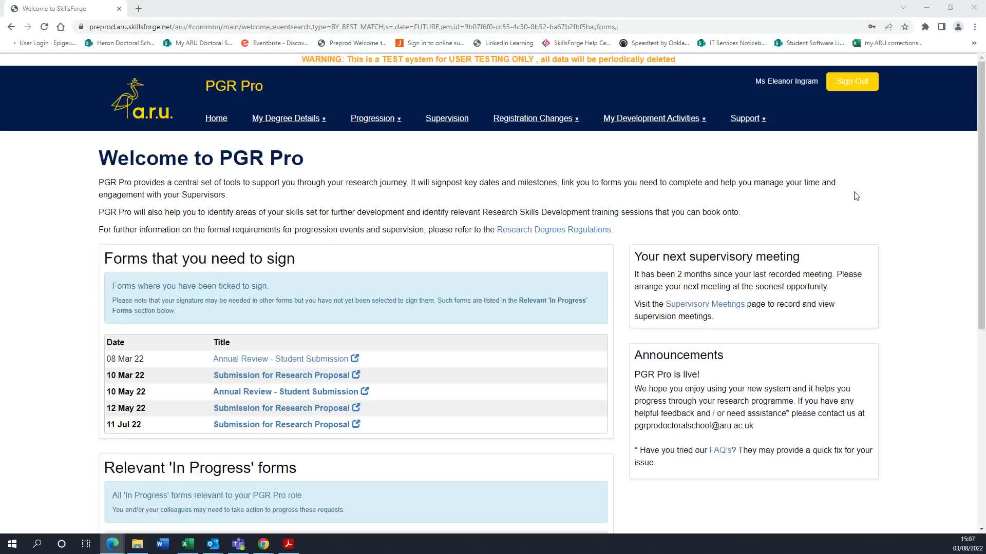Open external icon beside 10 May 22 Annual Review
Viewport: 986px width, 554px height.
[365, 391]
